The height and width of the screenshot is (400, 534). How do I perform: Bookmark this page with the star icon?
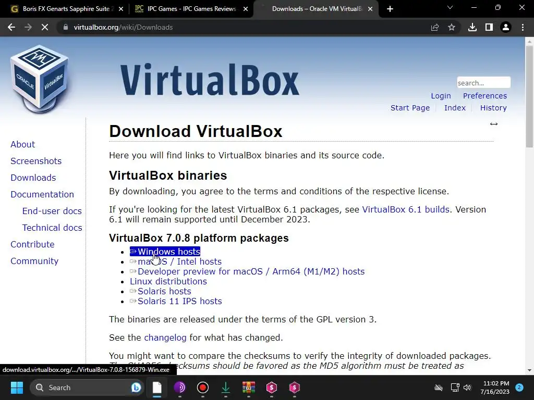(x=452, y=27)
